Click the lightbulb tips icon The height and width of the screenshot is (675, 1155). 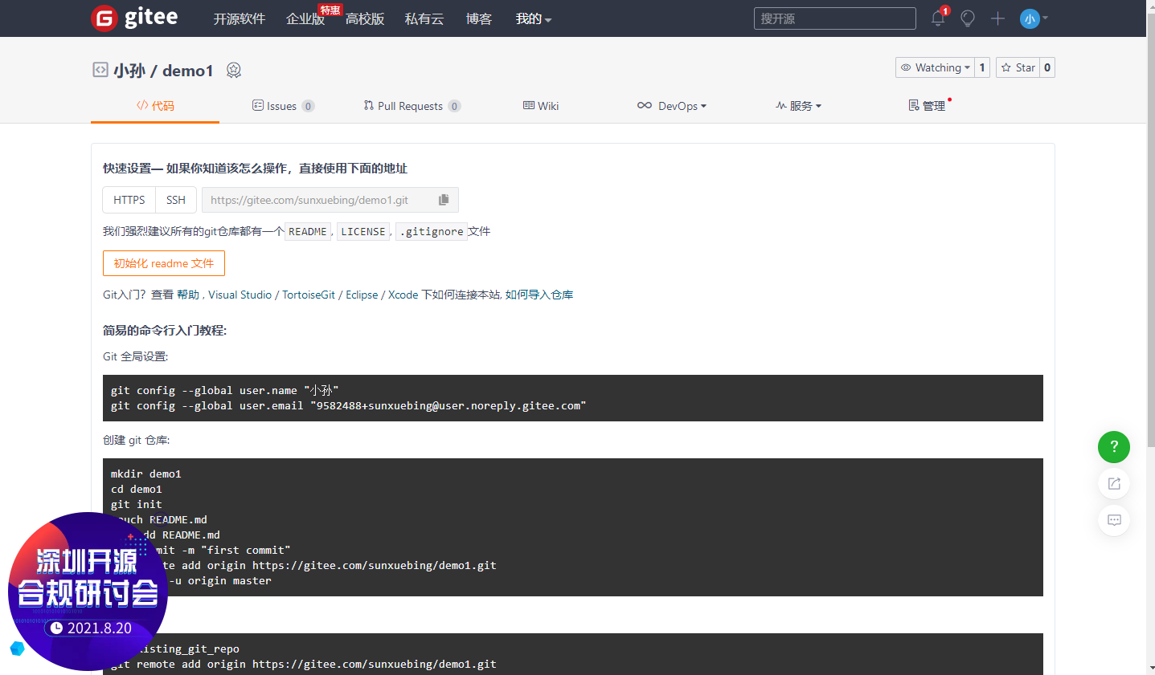click(x=968, y=18)
